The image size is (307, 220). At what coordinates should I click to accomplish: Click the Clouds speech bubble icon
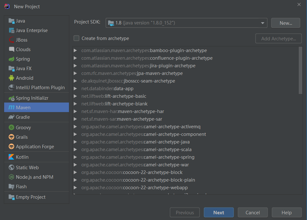click(11, 49)
